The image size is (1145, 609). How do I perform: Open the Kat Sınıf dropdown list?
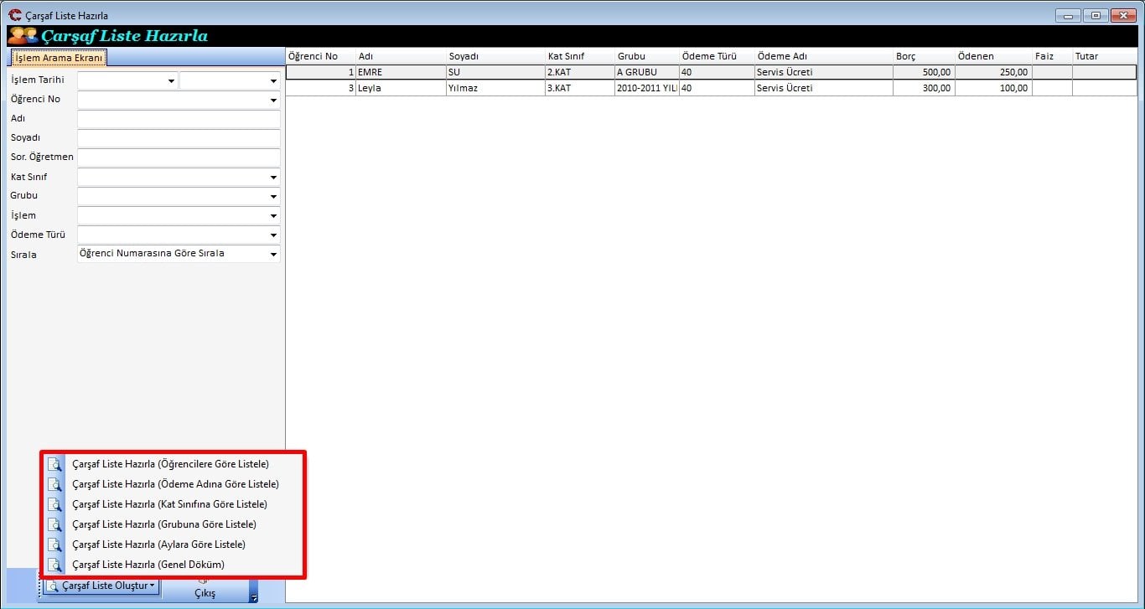[273, 178]
